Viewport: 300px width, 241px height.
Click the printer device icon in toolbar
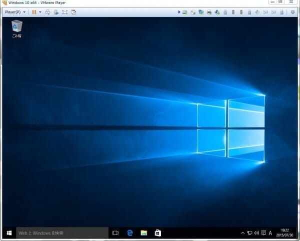(x=209, y=11)
